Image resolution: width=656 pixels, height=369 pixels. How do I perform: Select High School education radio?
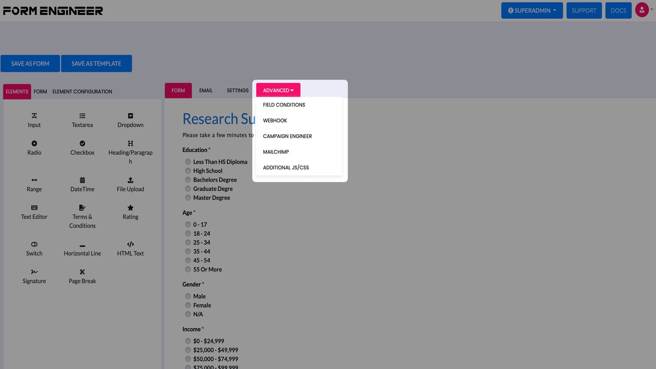[x=188, y=171]
